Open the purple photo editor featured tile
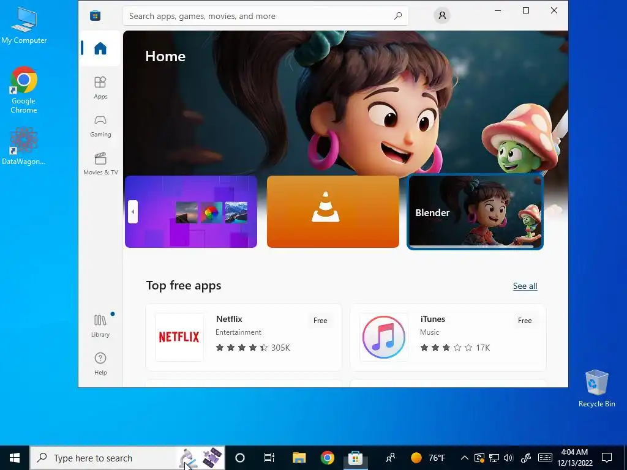The image size is (627, 470). (x=191, y=212)
